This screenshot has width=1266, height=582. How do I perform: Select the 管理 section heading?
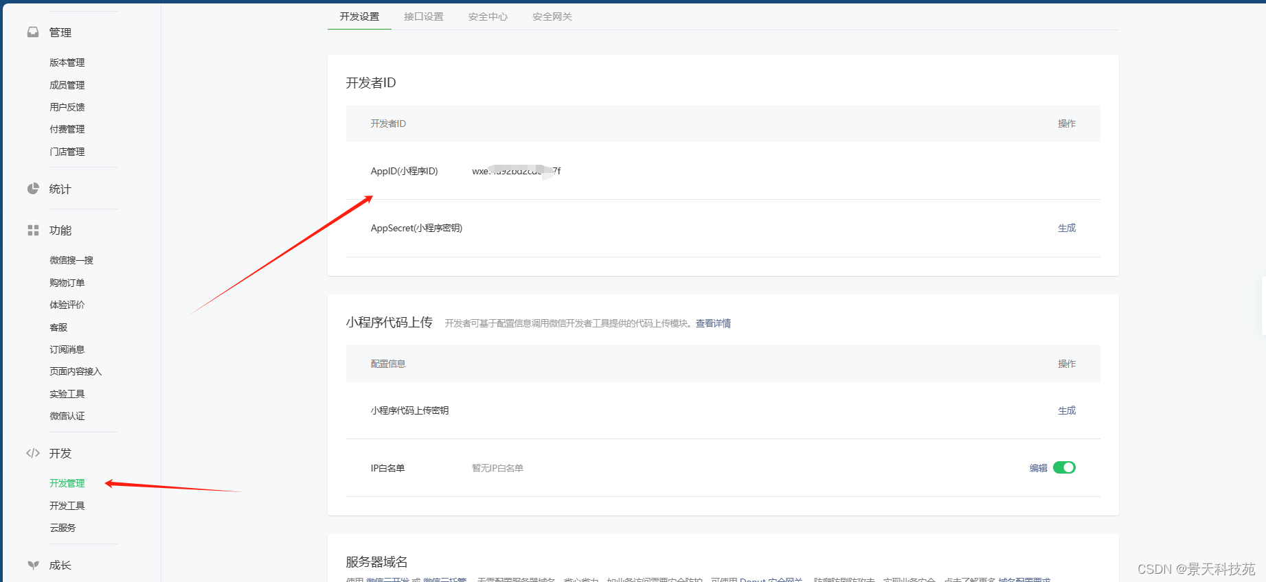60,32
